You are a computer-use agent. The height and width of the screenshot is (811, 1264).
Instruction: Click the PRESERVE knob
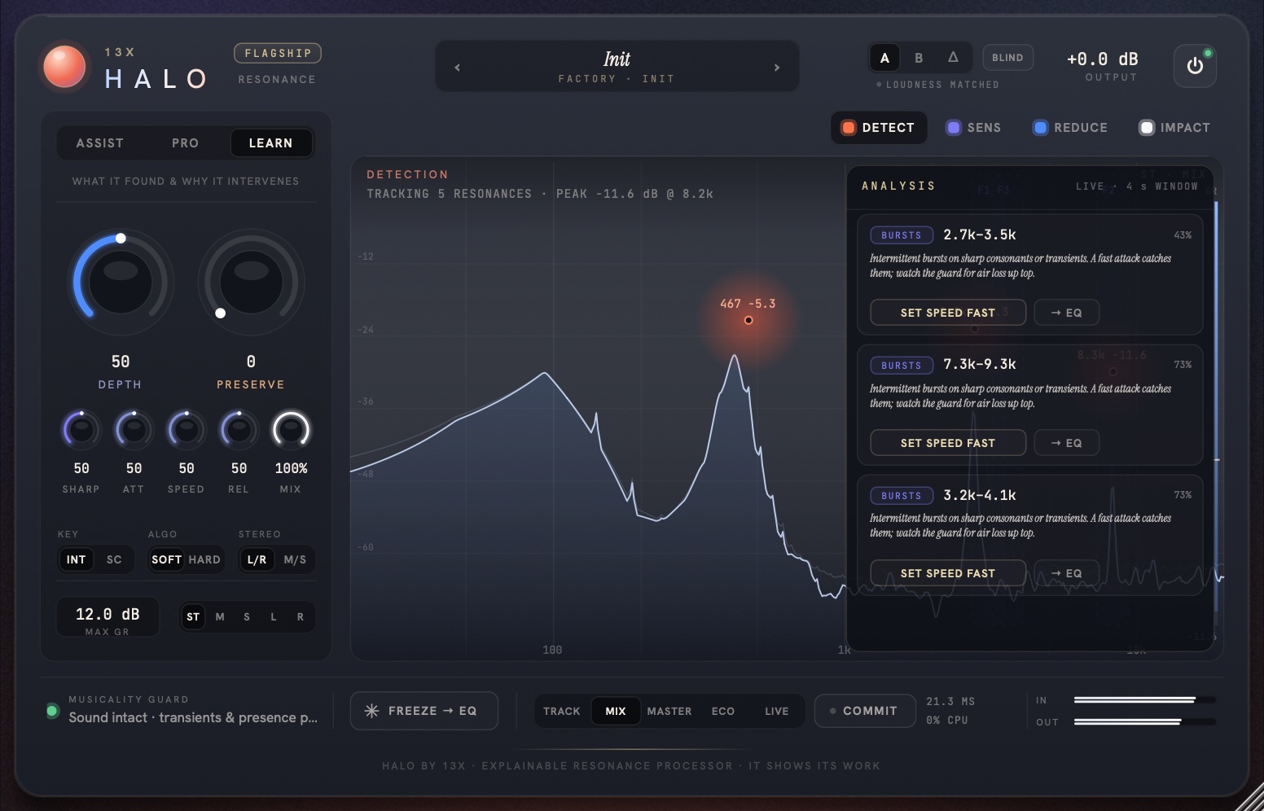pyautogui.click(x=251, y=283)
